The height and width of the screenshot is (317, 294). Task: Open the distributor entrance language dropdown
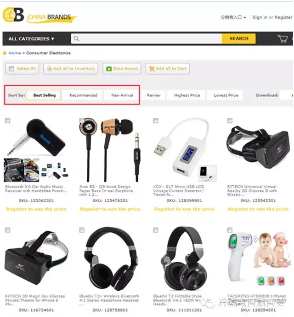coord(233,18)
